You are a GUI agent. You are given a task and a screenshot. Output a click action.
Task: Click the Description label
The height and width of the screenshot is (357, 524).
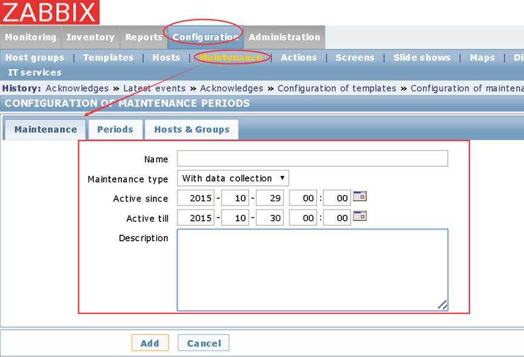143,238
